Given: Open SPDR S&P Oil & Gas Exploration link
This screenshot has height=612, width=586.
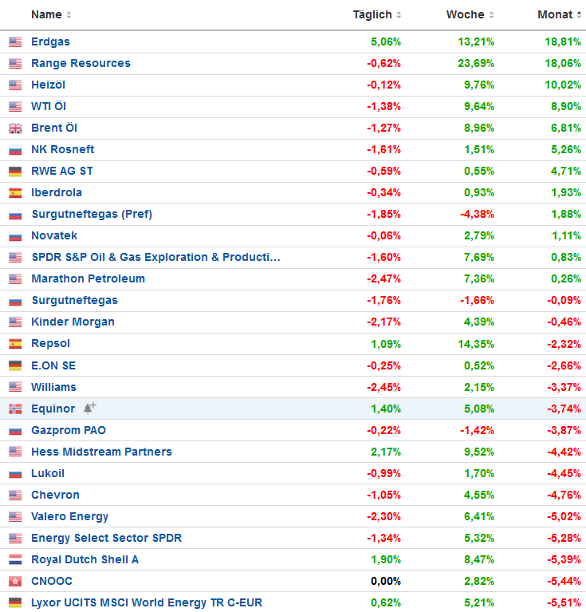Looking at the screenshot, I should pyautogui.click(x=155, y=257).
